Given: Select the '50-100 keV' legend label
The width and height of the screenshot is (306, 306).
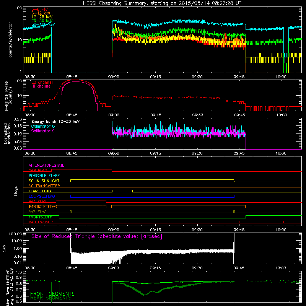Looking at the screenshot, I should (43, 24).
